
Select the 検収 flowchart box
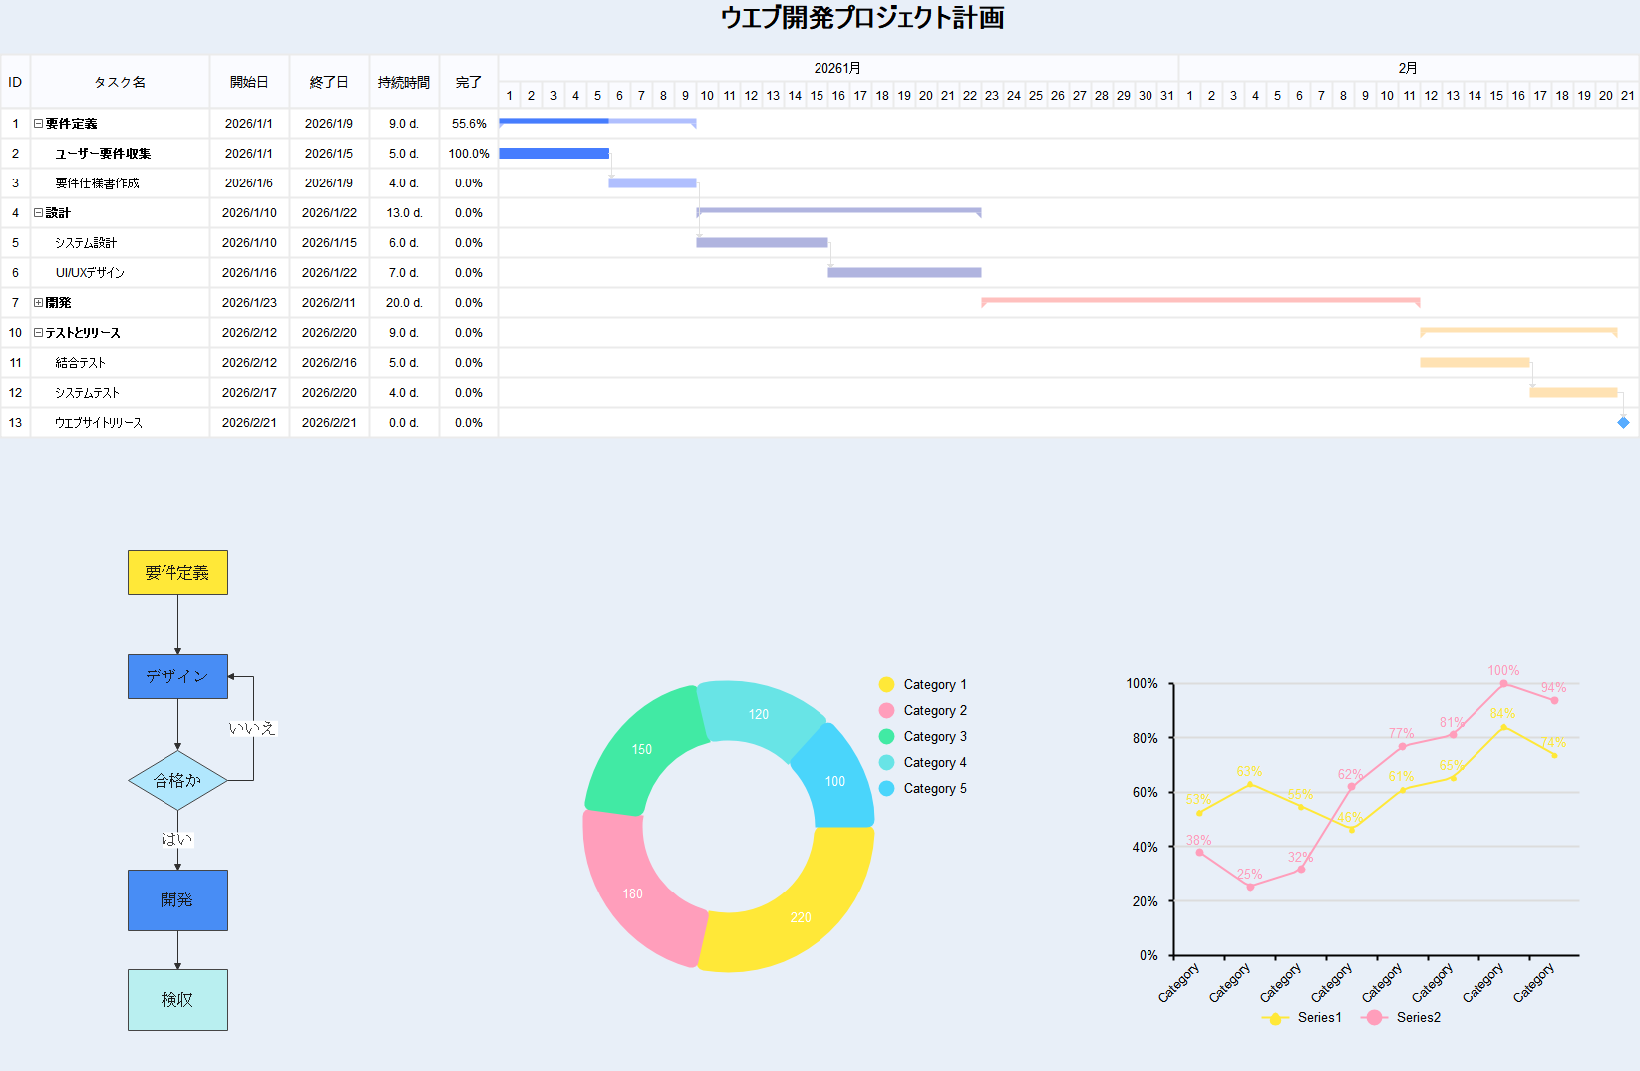[x=177, y=1000]
